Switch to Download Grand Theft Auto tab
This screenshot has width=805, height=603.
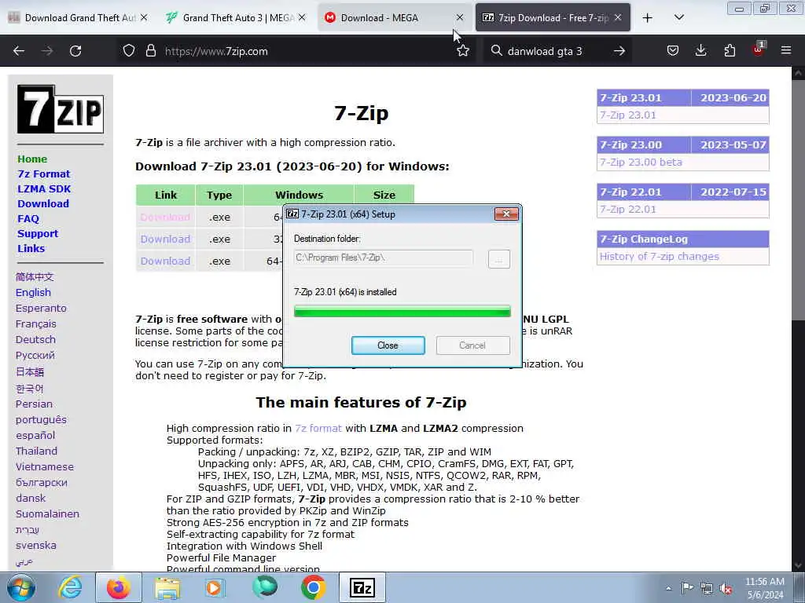[79, 18]
